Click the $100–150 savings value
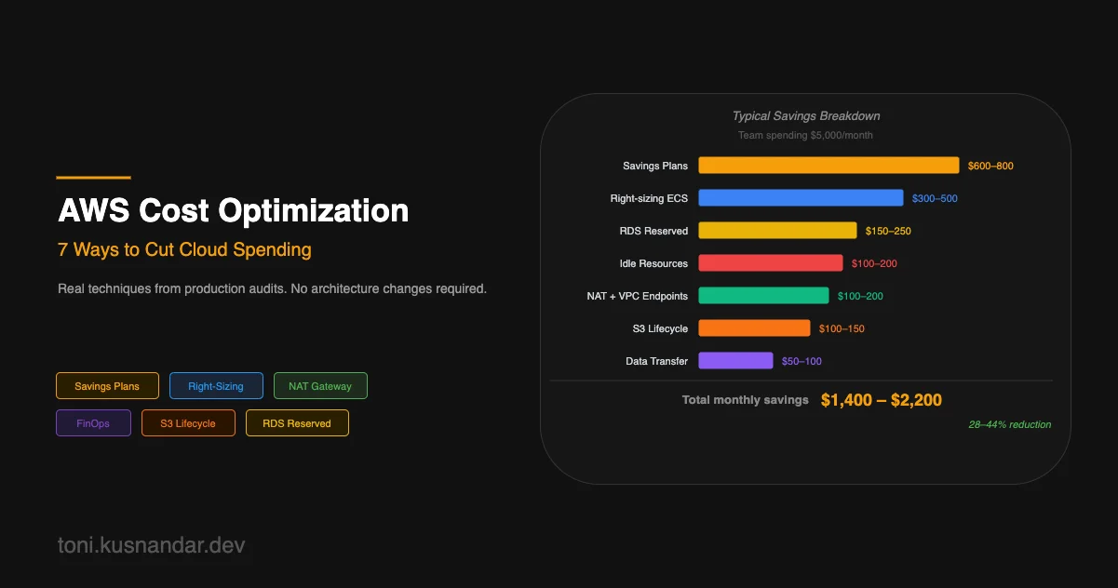Image resolution: width=1118 pixels, height=588 pixels. pos(842,328)
